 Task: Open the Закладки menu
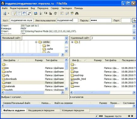point(67,8)
